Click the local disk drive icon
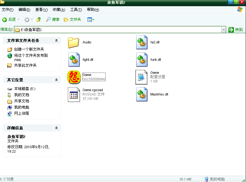 (10, 89)
